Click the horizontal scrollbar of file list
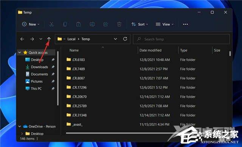This screenshot has height=147, width=242. pos(120,133)
